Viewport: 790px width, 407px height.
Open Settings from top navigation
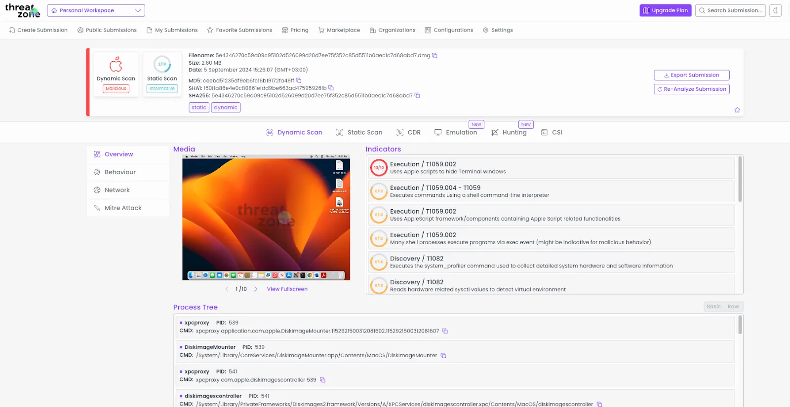pyautogui.click(x=498, y=30)
